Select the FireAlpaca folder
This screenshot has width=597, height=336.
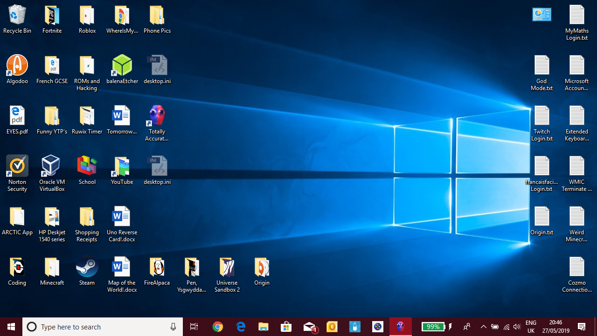pos(157,272)
